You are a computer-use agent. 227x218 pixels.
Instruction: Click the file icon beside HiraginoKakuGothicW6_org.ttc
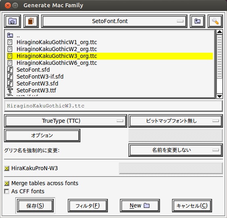(x=10, y=63)
